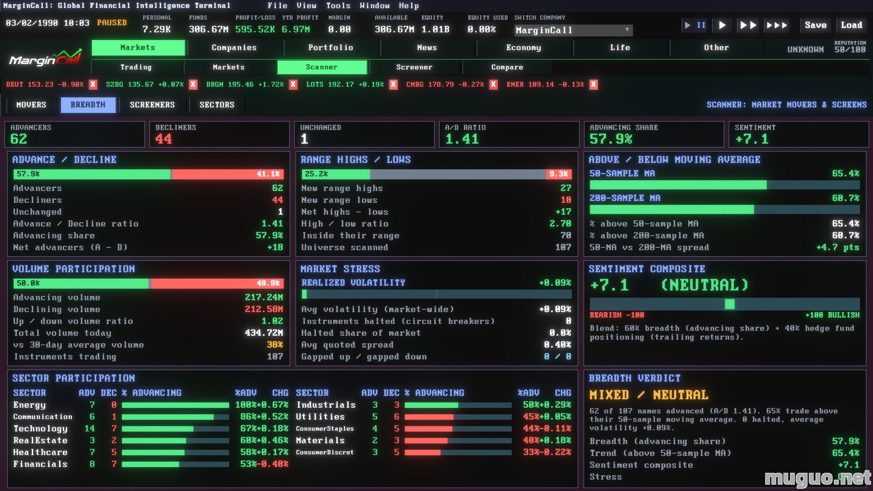Screen dimensions: 873x491
Task: Open the Help menu
Action: tap(409, 5)
